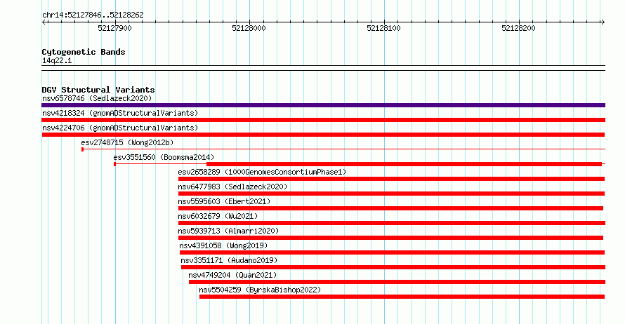The image size is (625, 324).
Task: Click nsv6477983 (Sedlazeck2020) label
Action: (x=232, y=187)
